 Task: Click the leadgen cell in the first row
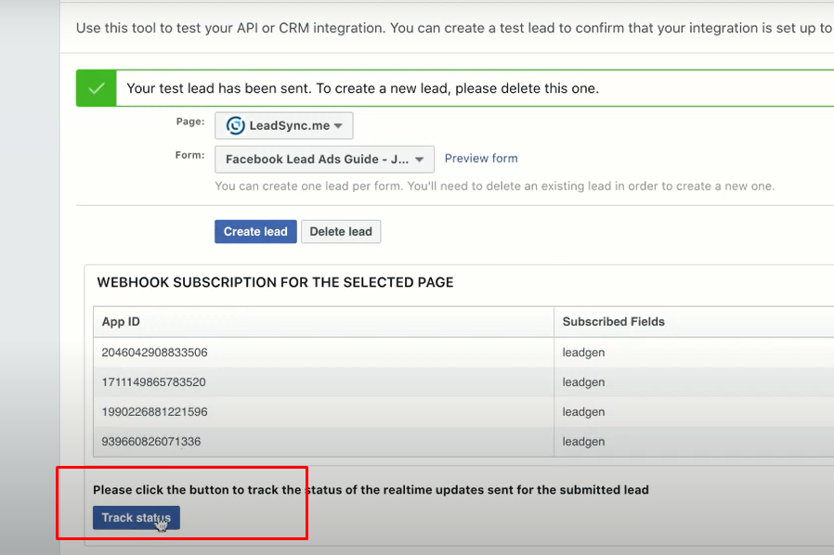tap(583, 353)
